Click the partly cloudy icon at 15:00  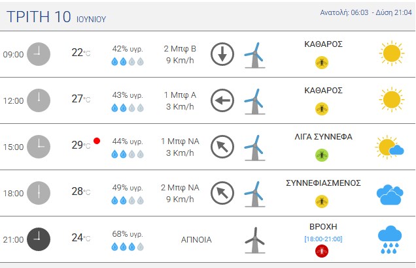tap(389, 147)
